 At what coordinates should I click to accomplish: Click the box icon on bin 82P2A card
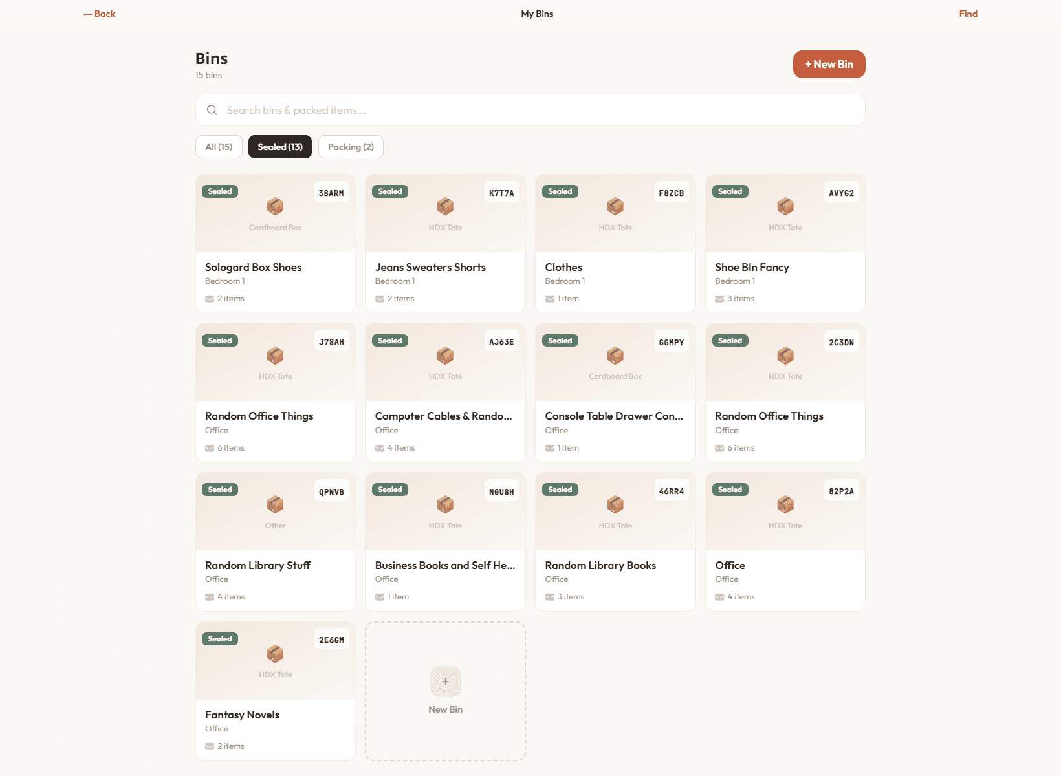point(785,504)
